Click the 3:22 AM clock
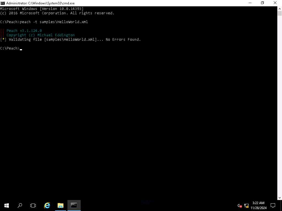Viewport: 282px width, 211px height. tap(258, 203)
